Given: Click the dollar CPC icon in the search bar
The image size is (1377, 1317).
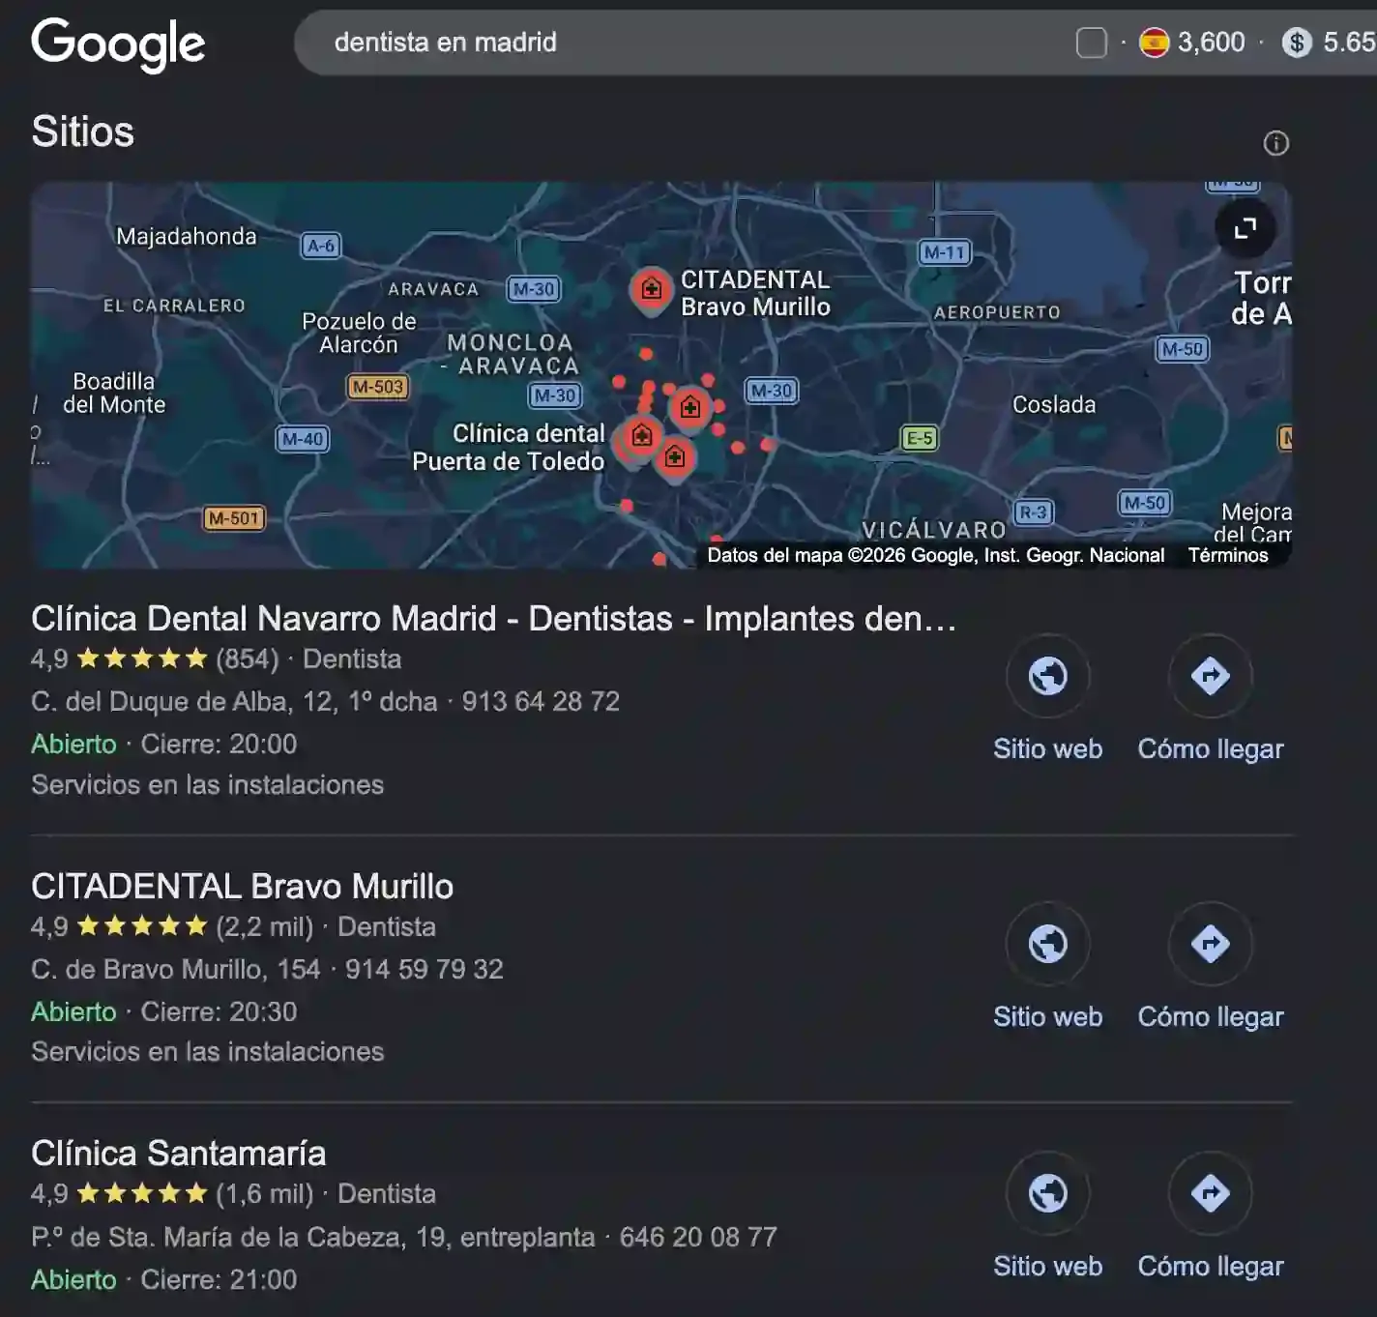Looking at the screenshot, I should [1296, 42].
